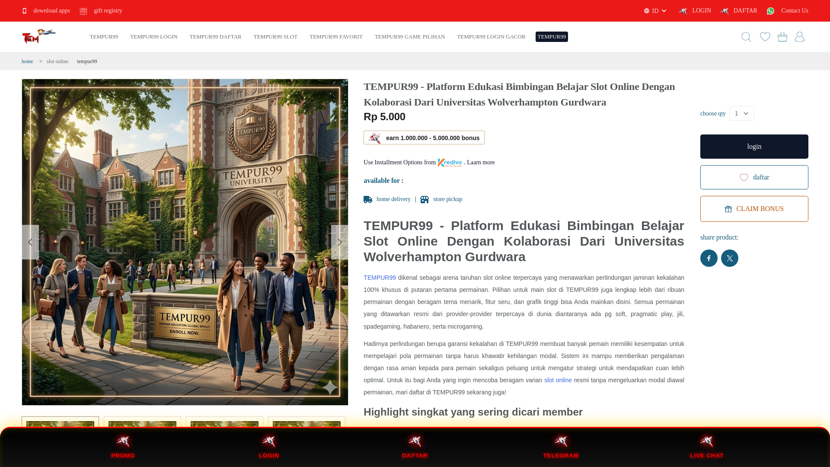Click DAFTAR link in top bar

click(x=745, y=11)
